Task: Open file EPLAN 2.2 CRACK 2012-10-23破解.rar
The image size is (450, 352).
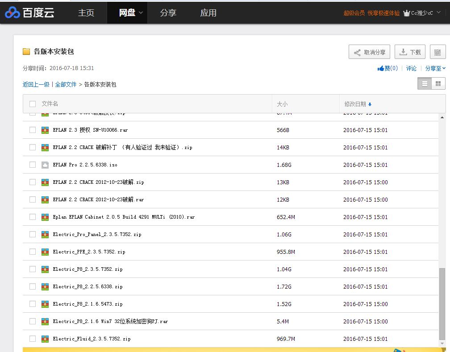Action: tap(98, 200)
